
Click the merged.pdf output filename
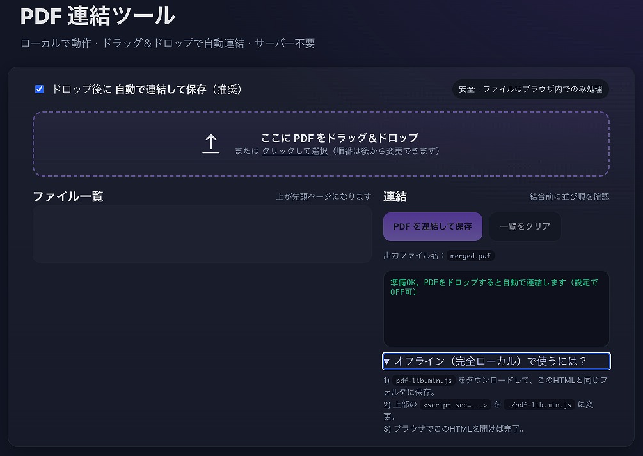point(471,256)
